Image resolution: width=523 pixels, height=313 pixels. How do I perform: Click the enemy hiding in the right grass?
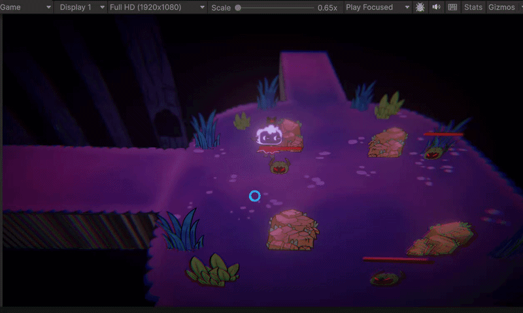[x=433, y=154]
